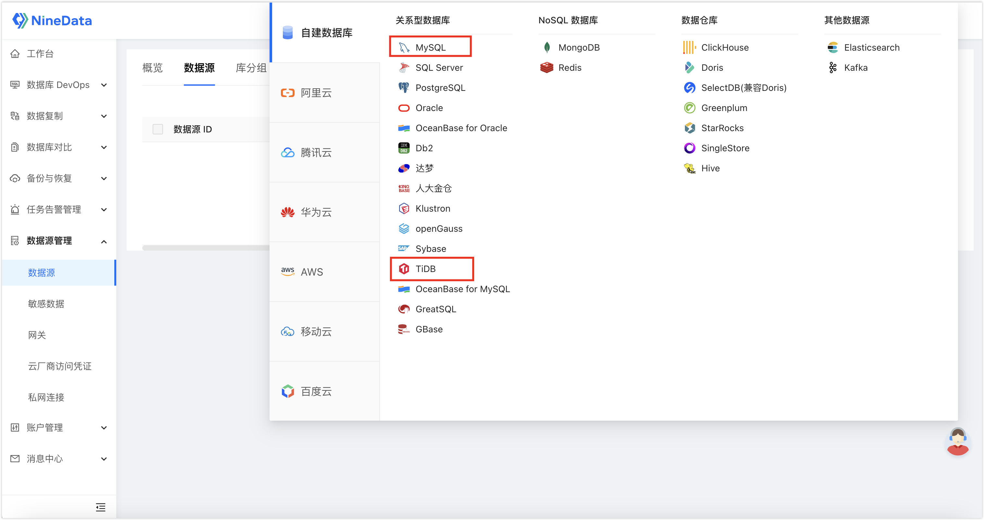Click the Sybase SAP icon

[x=404, y=249]
